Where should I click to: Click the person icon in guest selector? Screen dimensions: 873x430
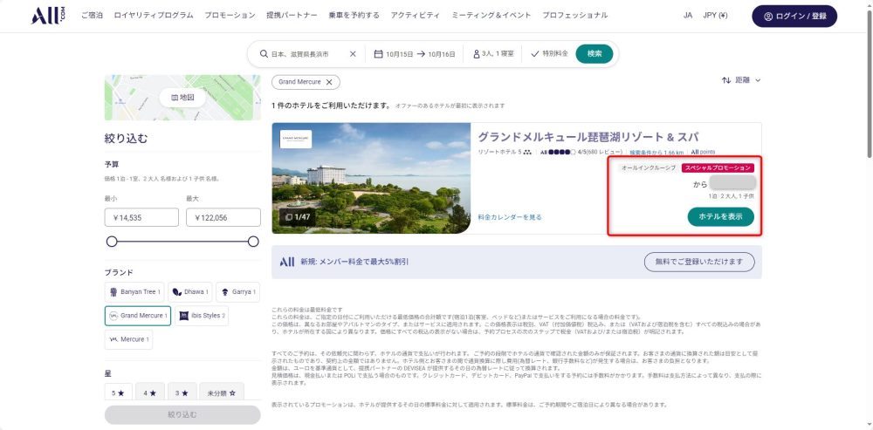coord(477,54)
